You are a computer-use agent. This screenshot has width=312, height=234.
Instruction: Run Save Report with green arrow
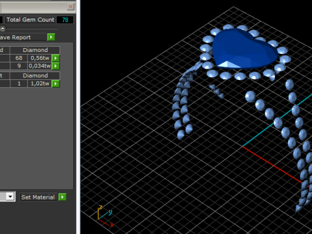tap(51, 37)
